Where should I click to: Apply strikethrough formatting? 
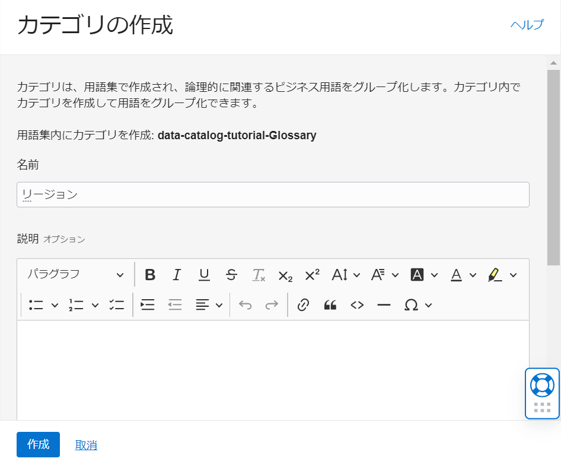click(231, 275)
